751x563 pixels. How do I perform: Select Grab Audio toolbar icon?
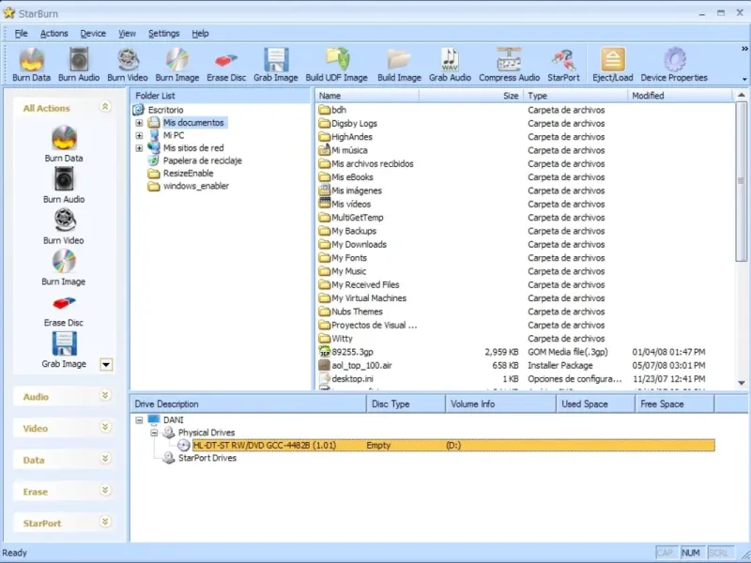(450, 65)
